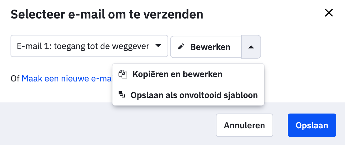Click the stacked-squares template icon in the menu
Screen dimensions: 345x145
(x=122, y=95)
